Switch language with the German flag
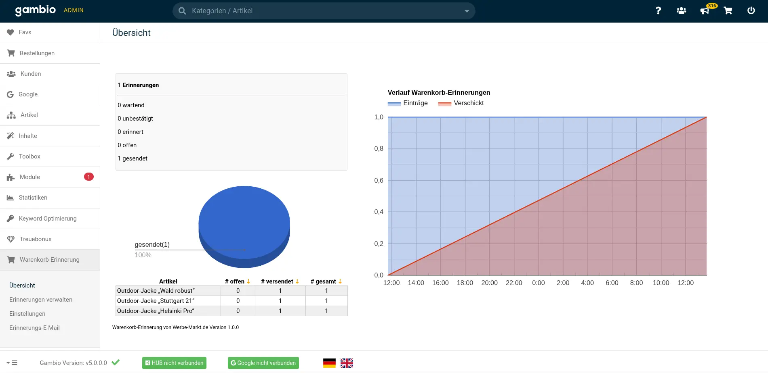Viewport: 768px width, 373px height. tap(329, 363)
